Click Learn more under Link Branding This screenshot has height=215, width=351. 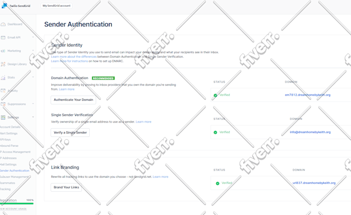click(161, 177)
